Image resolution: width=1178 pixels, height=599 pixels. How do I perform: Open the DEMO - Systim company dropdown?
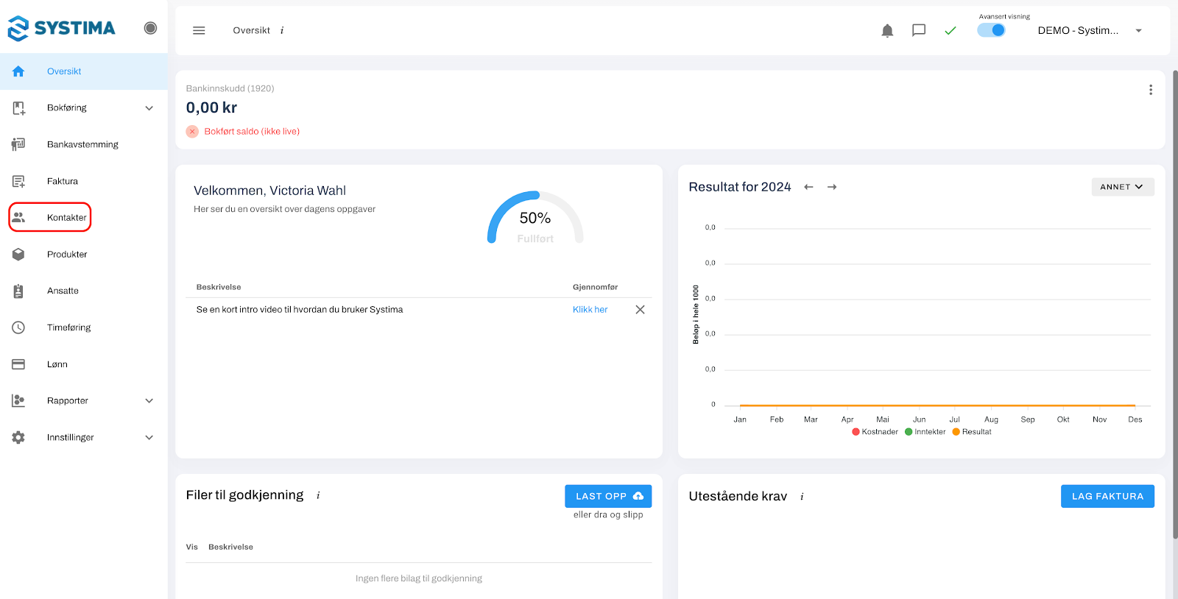click(1090, 30)
